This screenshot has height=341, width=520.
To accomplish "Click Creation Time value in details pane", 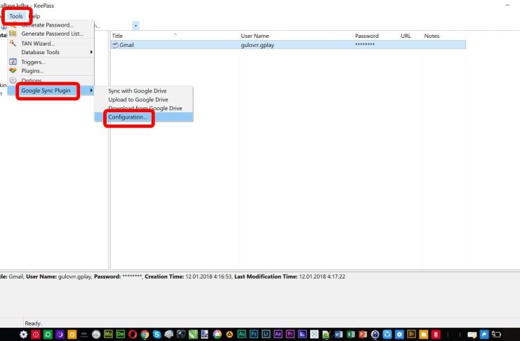I will point(208,276).
